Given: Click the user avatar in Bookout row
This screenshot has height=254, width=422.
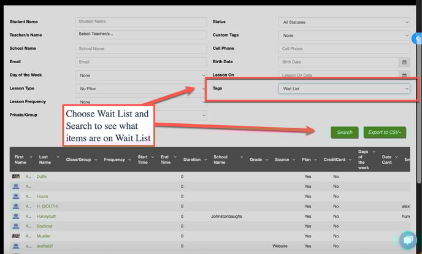Looking at the screenshot, I should point(16,226).
